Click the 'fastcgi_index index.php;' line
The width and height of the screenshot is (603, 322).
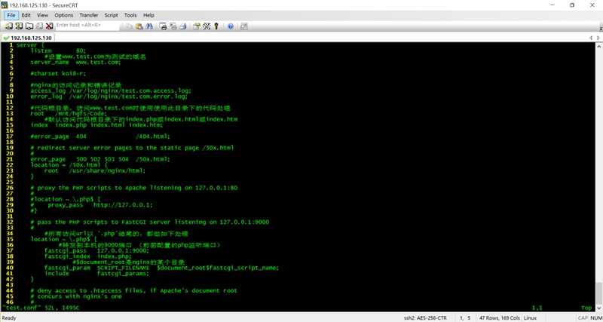(88, 256)
